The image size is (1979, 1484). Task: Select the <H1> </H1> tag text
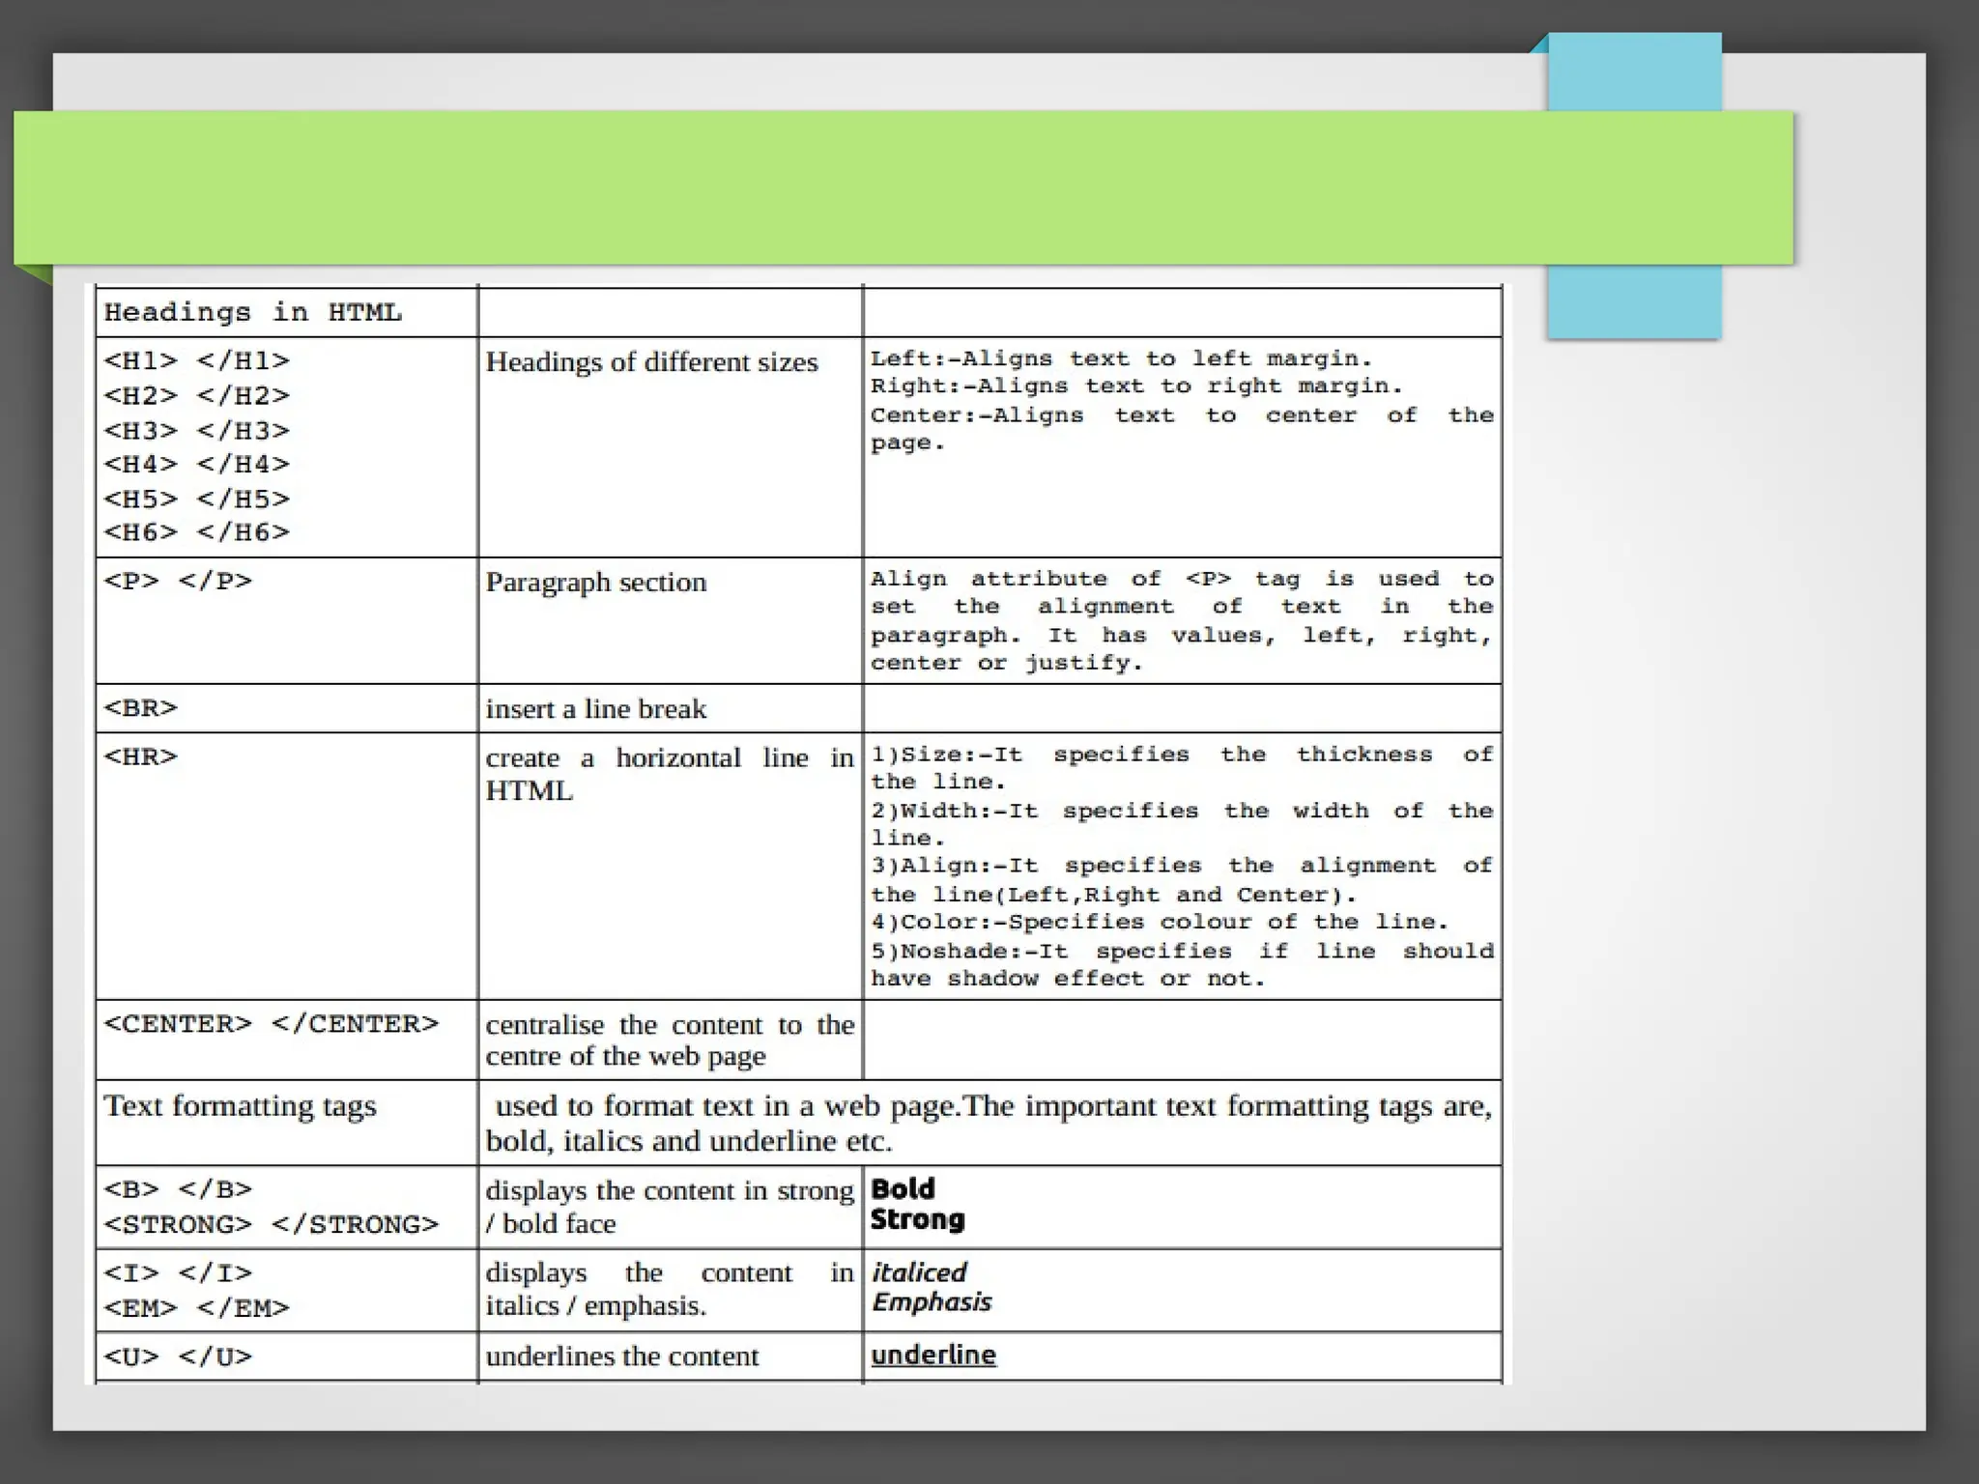197,361
